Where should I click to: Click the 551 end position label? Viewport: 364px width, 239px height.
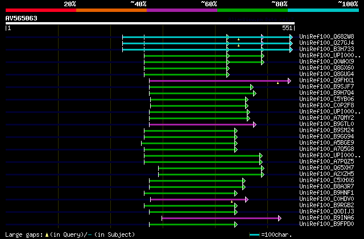287,28
